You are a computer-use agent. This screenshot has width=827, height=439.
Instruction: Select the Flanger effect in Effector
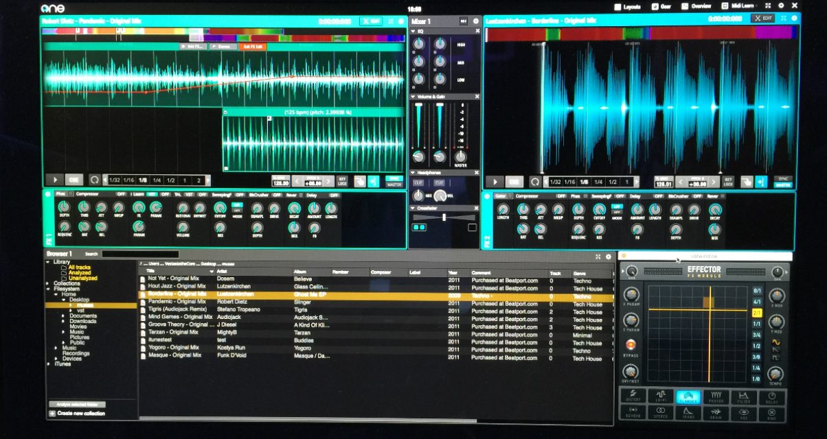pyautogui.click(x=688, y=396)
